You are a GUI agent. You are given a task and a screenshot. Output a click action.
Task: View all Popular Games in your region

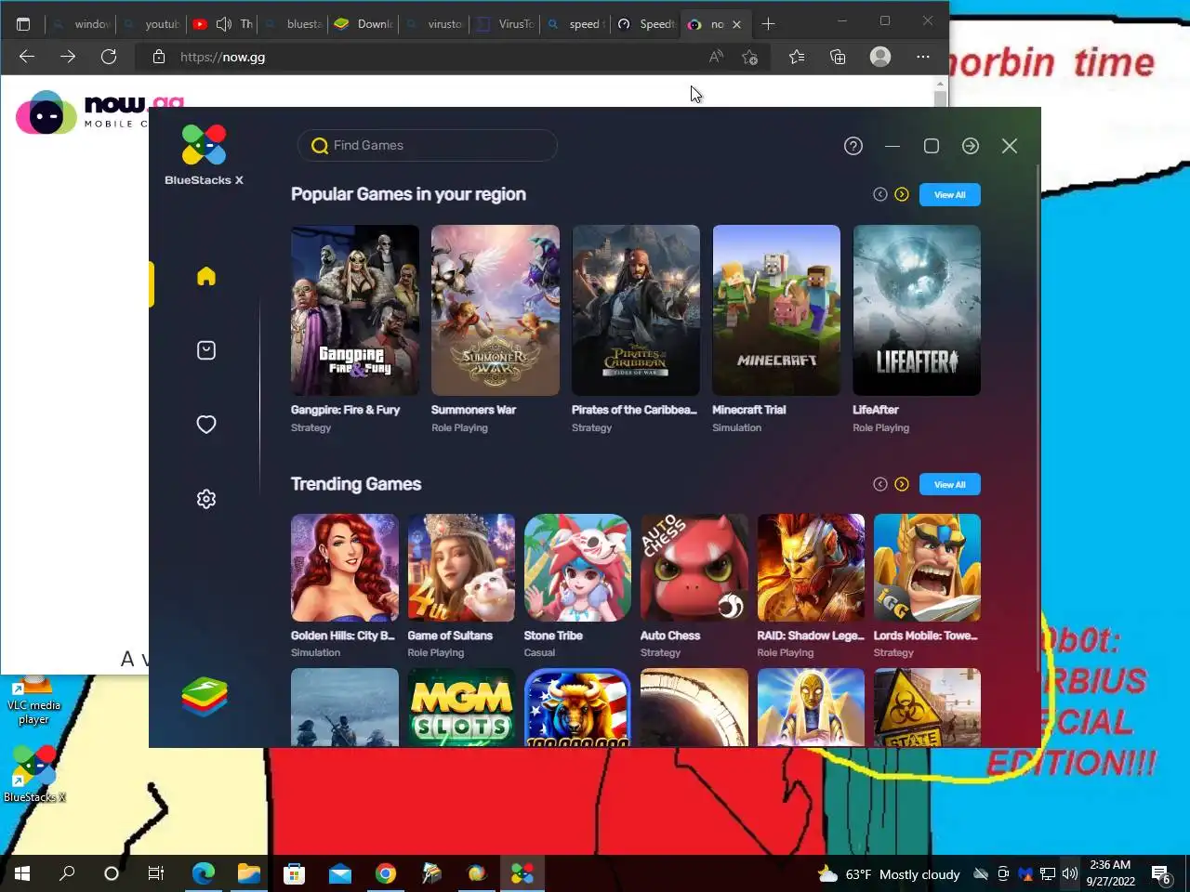point(950,194)
